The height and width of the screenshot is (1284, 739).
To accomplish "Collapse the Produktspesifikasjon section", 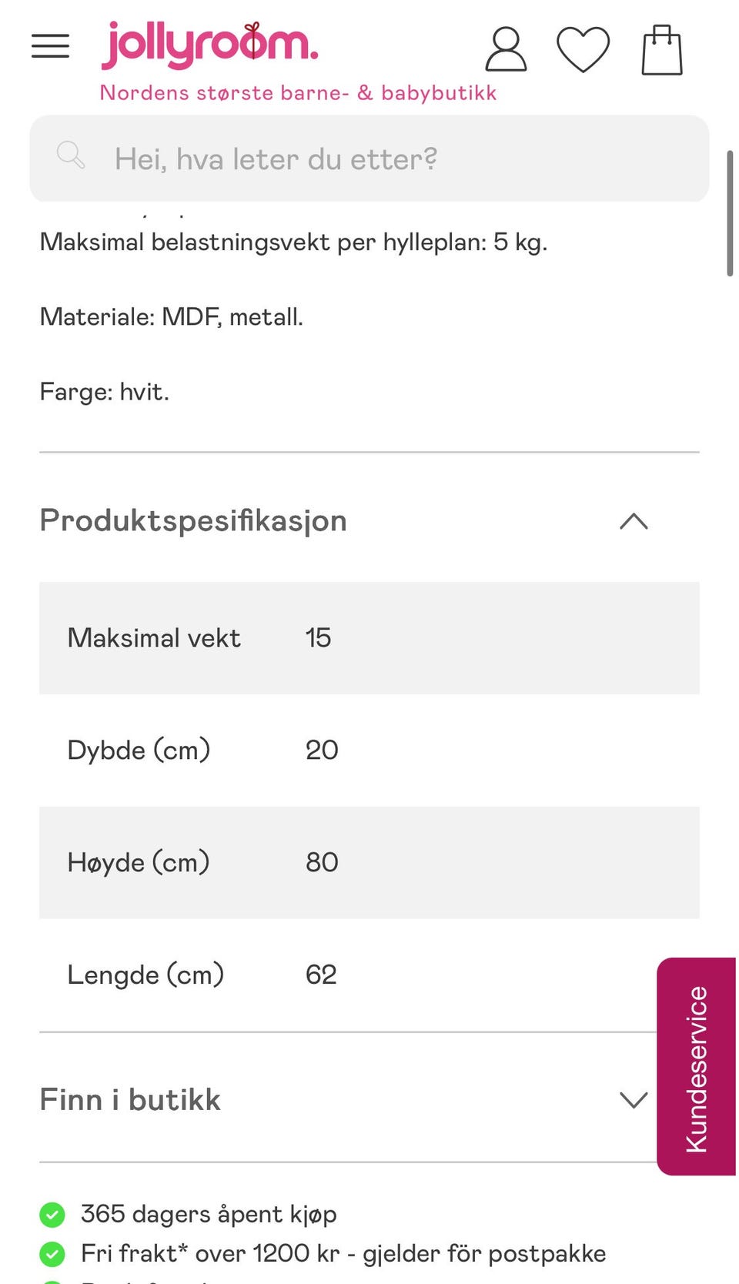I will coord(634,521).
